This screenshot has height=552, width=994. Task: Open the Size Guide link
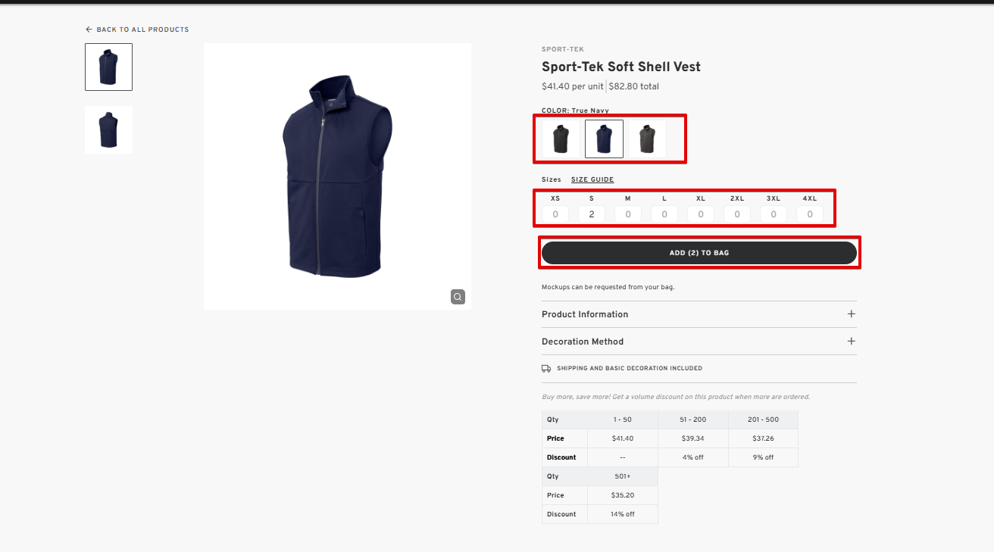pos(592,179)
